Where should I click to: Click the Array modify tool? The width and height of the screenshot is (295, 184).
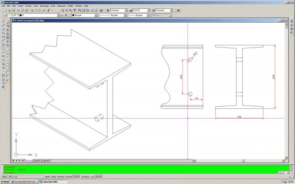coord(8,37)
